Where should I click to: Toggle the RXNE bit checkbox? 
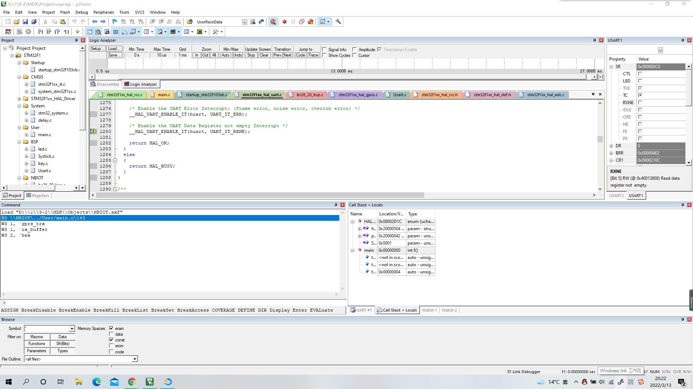(640, 103)
